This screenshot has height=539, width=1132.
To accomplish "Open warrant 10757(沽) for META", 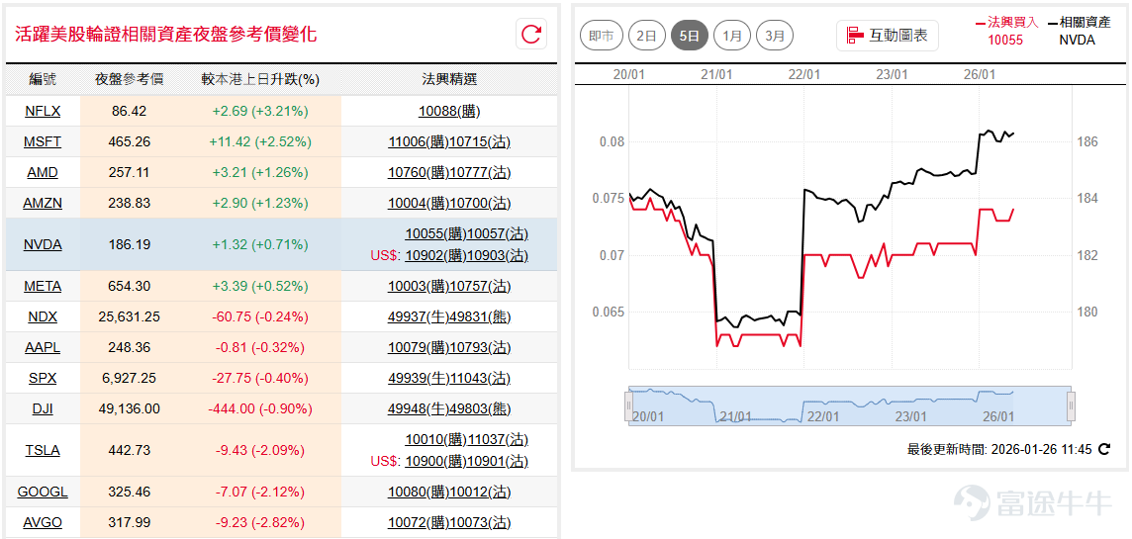I will 479,287.
